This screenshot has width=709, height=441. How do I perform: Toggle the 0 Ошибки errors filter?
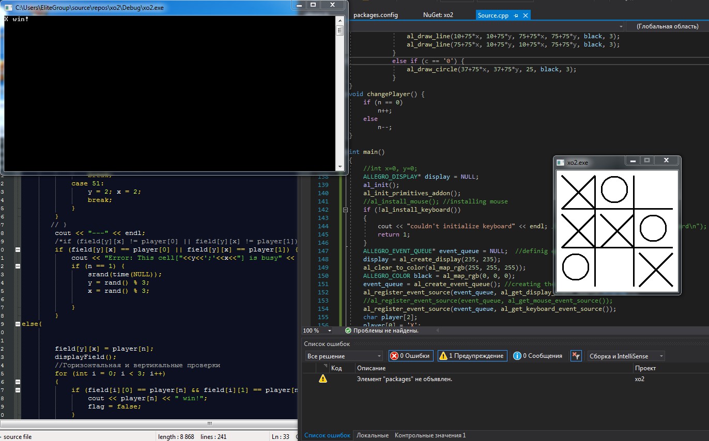coord(410,356)
